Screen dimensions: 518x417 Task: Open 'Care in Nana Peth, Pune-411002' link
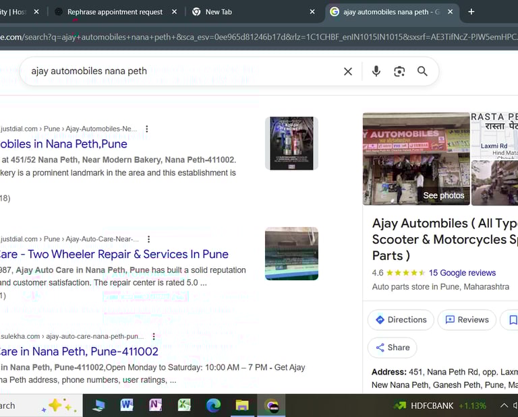[x=79, y=352]
